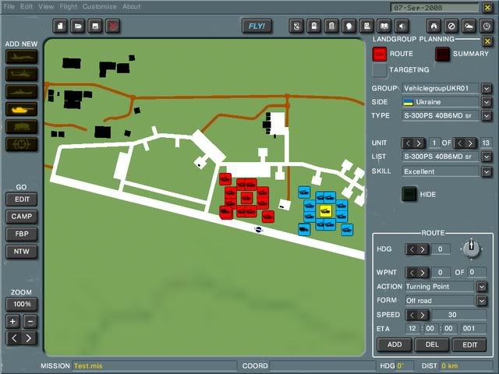Click the new mission file icon
The height and width of the screenshot is (374, 499).
click(x=61, y=26)
